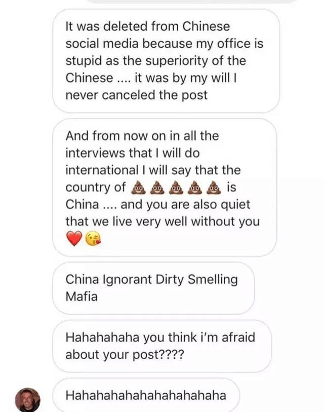Tap the fourth poop emoji in the row
The height and width of the screenshot is (412, 324).
[195, 188]
